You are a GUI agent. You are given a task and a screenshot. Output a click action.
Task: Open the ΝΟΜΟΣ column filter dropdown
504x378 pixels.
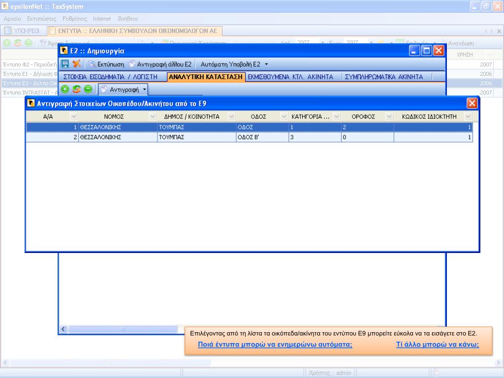pos(153,116)
